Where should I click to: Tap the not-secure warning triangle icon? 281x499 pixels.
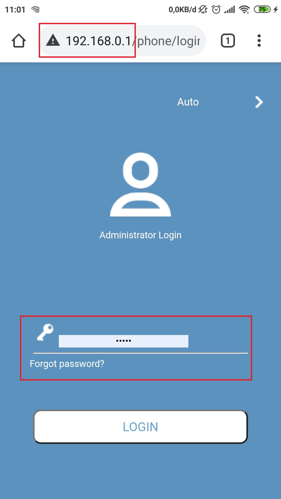(53, 40)
